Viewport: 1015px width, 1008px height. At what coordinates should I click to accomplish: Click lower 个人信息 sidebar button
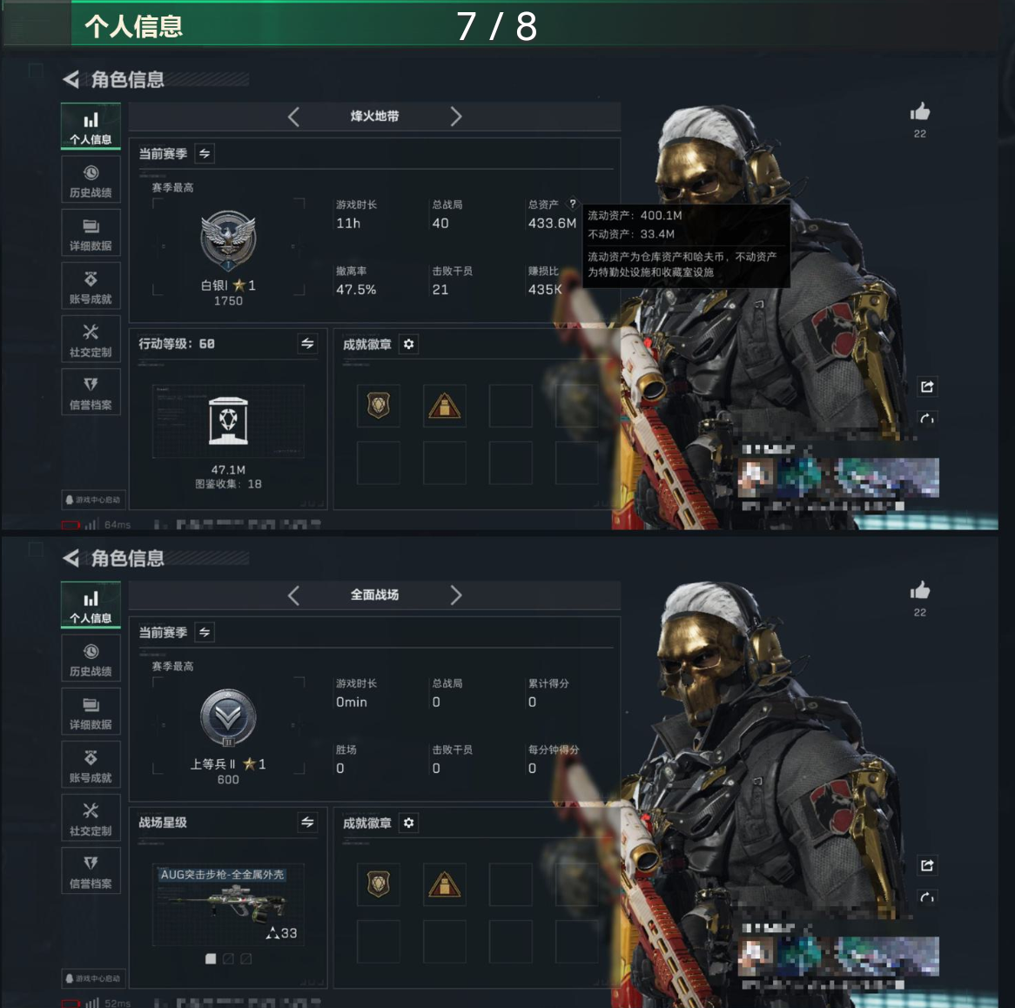click(x=91, y=605)
